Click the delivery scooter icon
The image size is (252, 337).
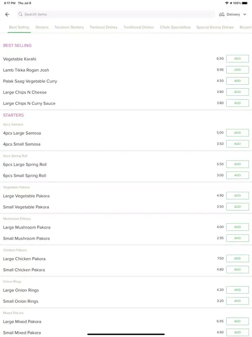(221, 14)
